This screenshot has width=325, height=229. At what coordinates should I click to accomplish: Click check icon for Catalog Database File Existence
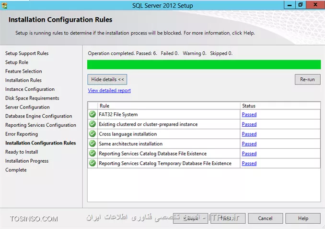click(x=93, y=153)
